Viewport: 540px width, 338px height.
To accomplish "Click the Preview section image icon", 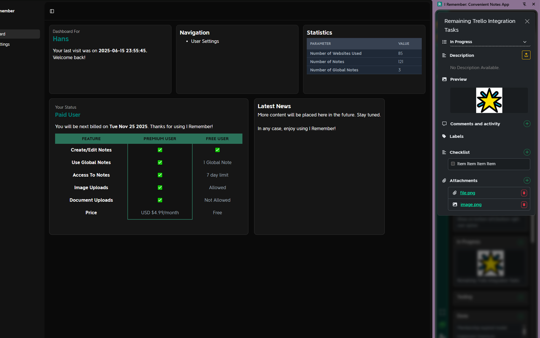I will 444,79.
